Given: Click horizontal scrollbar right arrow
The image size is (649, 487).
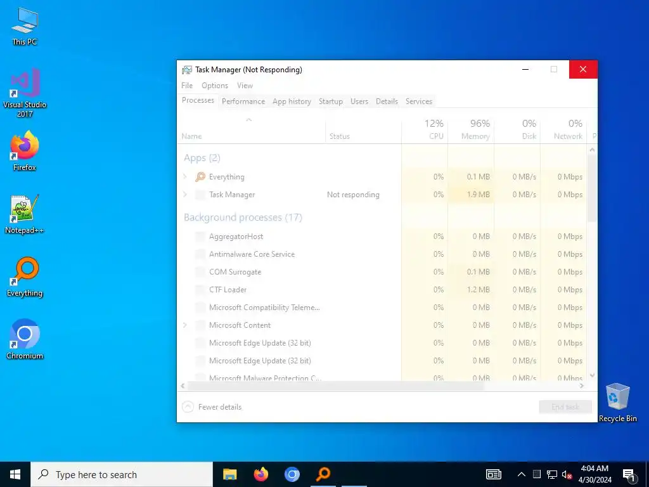Looking at the screenshot, I should coord(582,386).
